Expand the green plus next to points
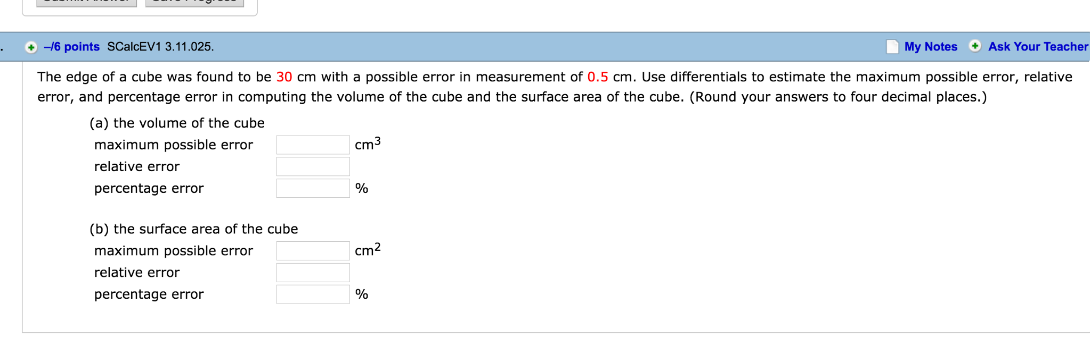Image resolution: width=1090 pixels, height=354 pixels. [31, 47]
